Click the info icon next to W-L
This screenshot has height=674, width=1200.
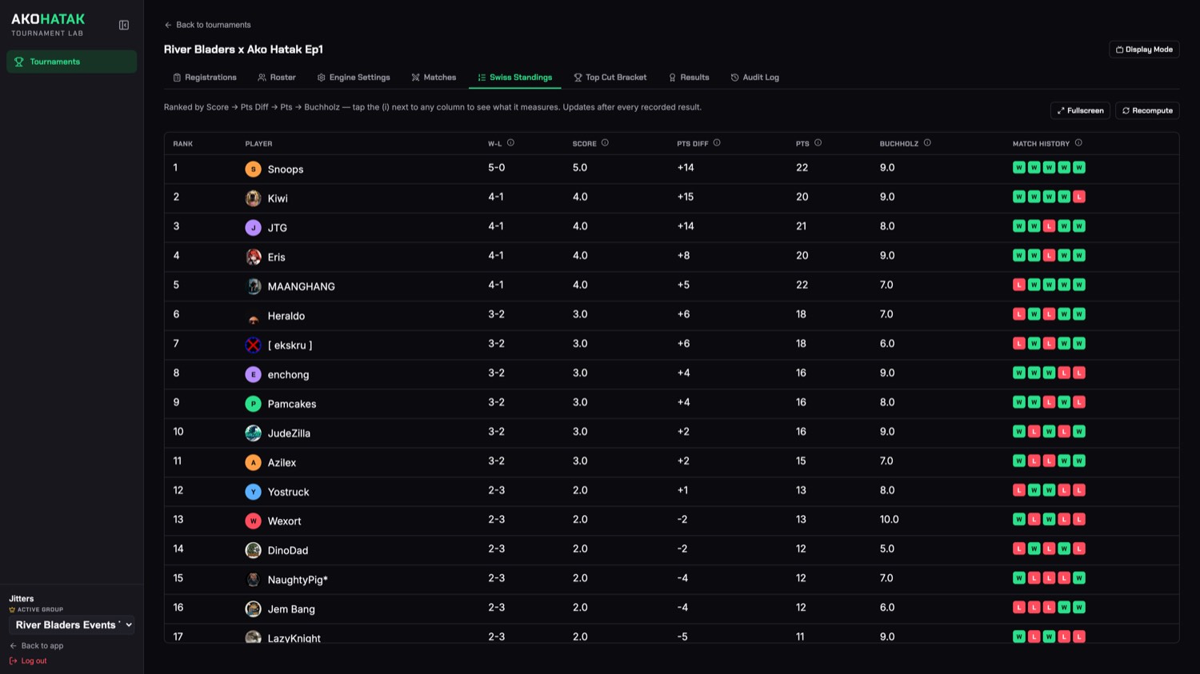point(510,143)
